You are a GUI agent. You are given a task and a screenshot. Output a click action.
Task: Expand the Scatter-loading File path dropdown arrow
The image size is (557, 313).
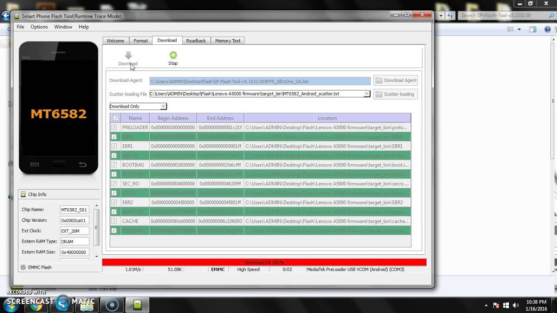coord(366,94)
